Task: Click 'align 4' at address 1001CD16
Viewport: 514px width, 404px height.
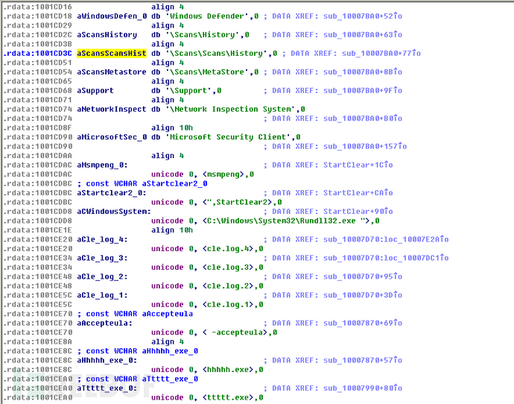Action: [168, 7]
